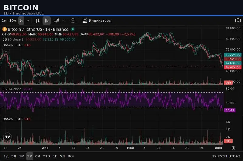Select the candlestick chart style icon

pyautogui.click(x=47, y=21)
